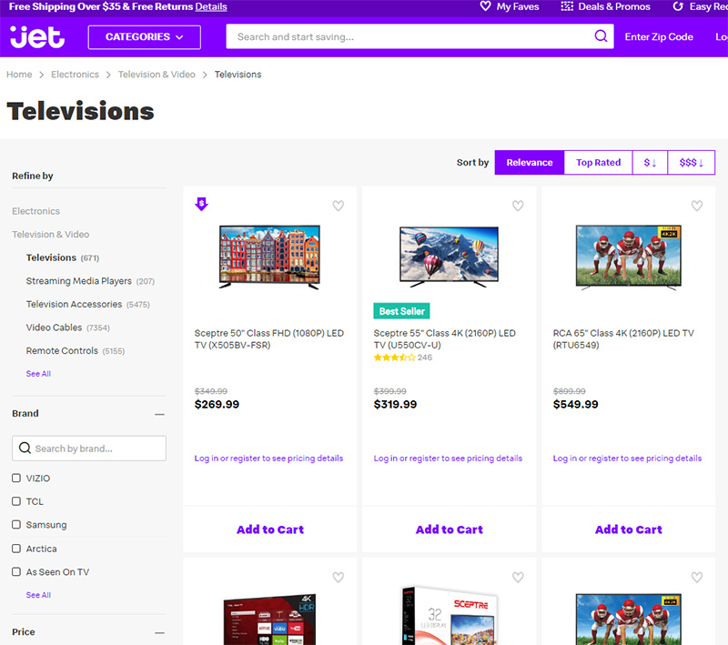Select Television Accessories category
Viewport: 728px width, 645px height.
pyautogui.click(x=87, y=304)
